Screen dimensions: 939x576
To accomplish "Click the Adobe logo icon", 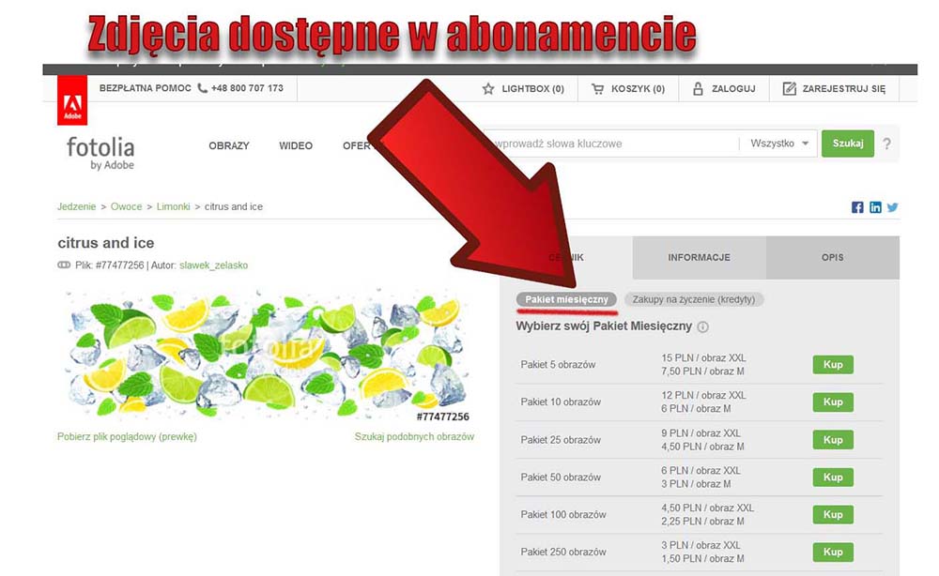I will (x=72, y=100).
